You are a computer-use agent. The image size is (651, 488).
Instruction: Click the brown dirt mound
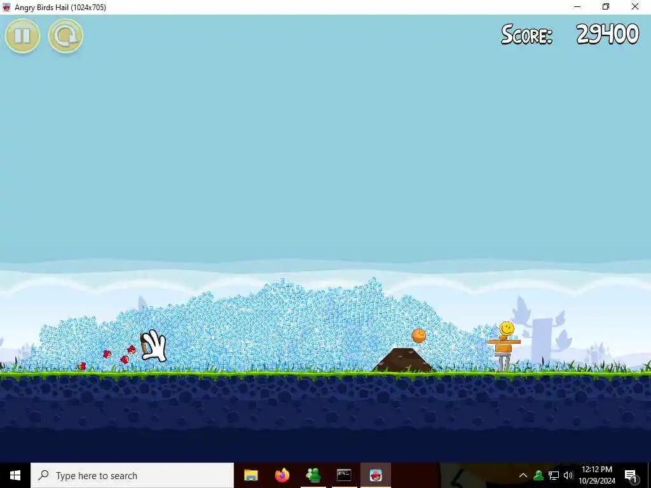click(403, 360)
